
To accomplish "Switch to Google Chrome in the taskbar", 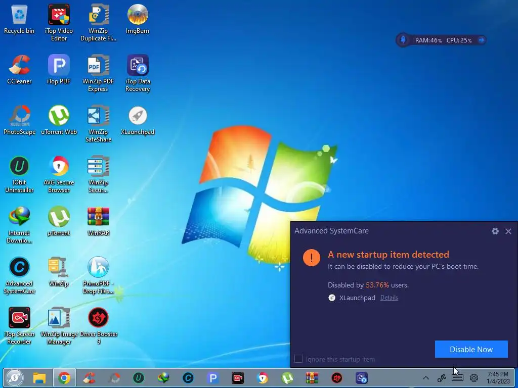I will (x=64, y=378).
